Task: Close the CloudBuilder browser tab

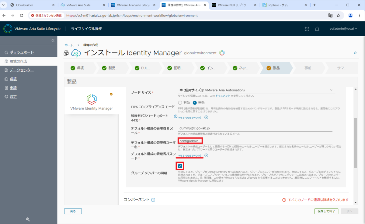Action: [x=53, y=5]
